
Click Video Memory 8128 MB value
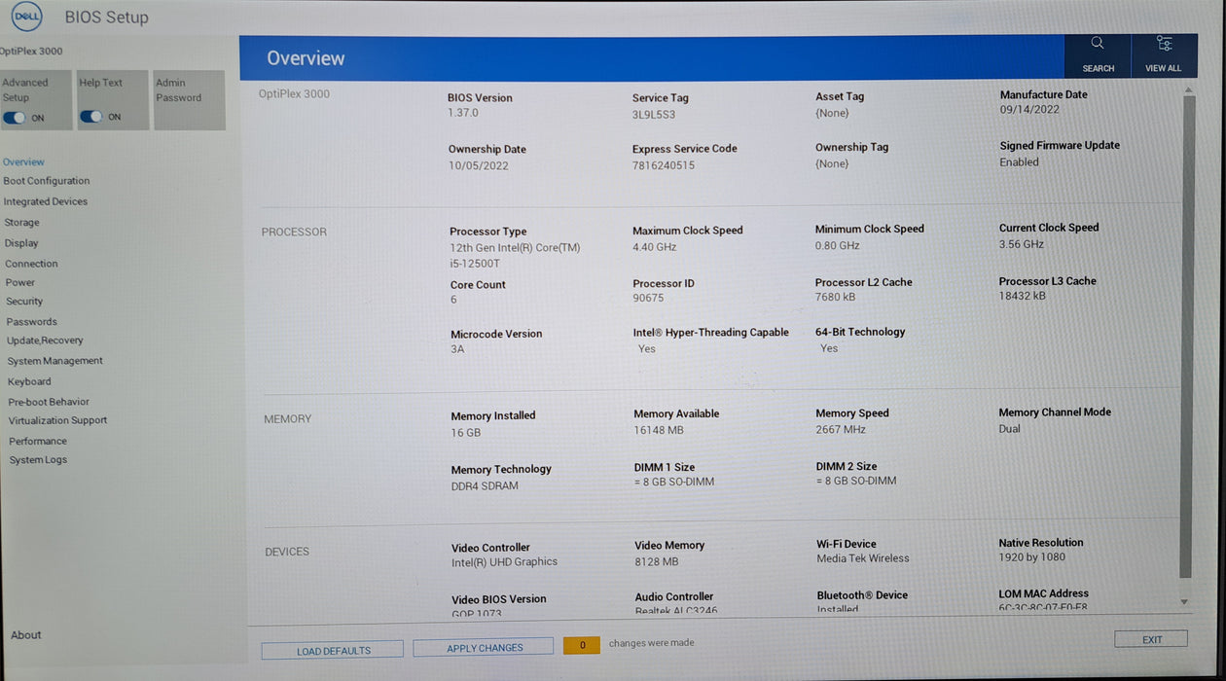(x=657, y=562)
